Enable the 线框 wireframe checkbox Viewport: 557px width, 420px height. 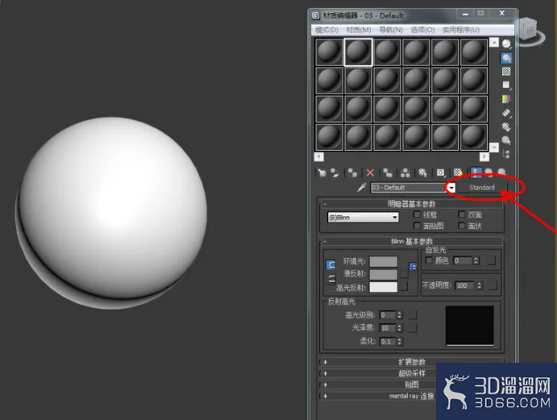(417, 214)
